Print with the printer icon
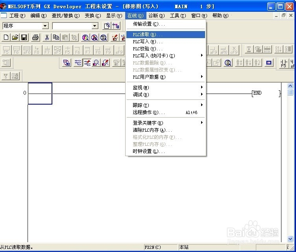This screenshot has height=252, width=296. 35,37
